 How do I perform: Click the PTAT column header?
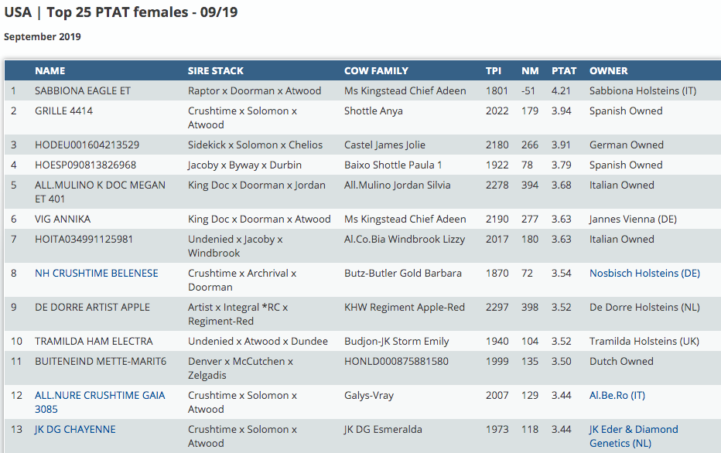(564, 70)
